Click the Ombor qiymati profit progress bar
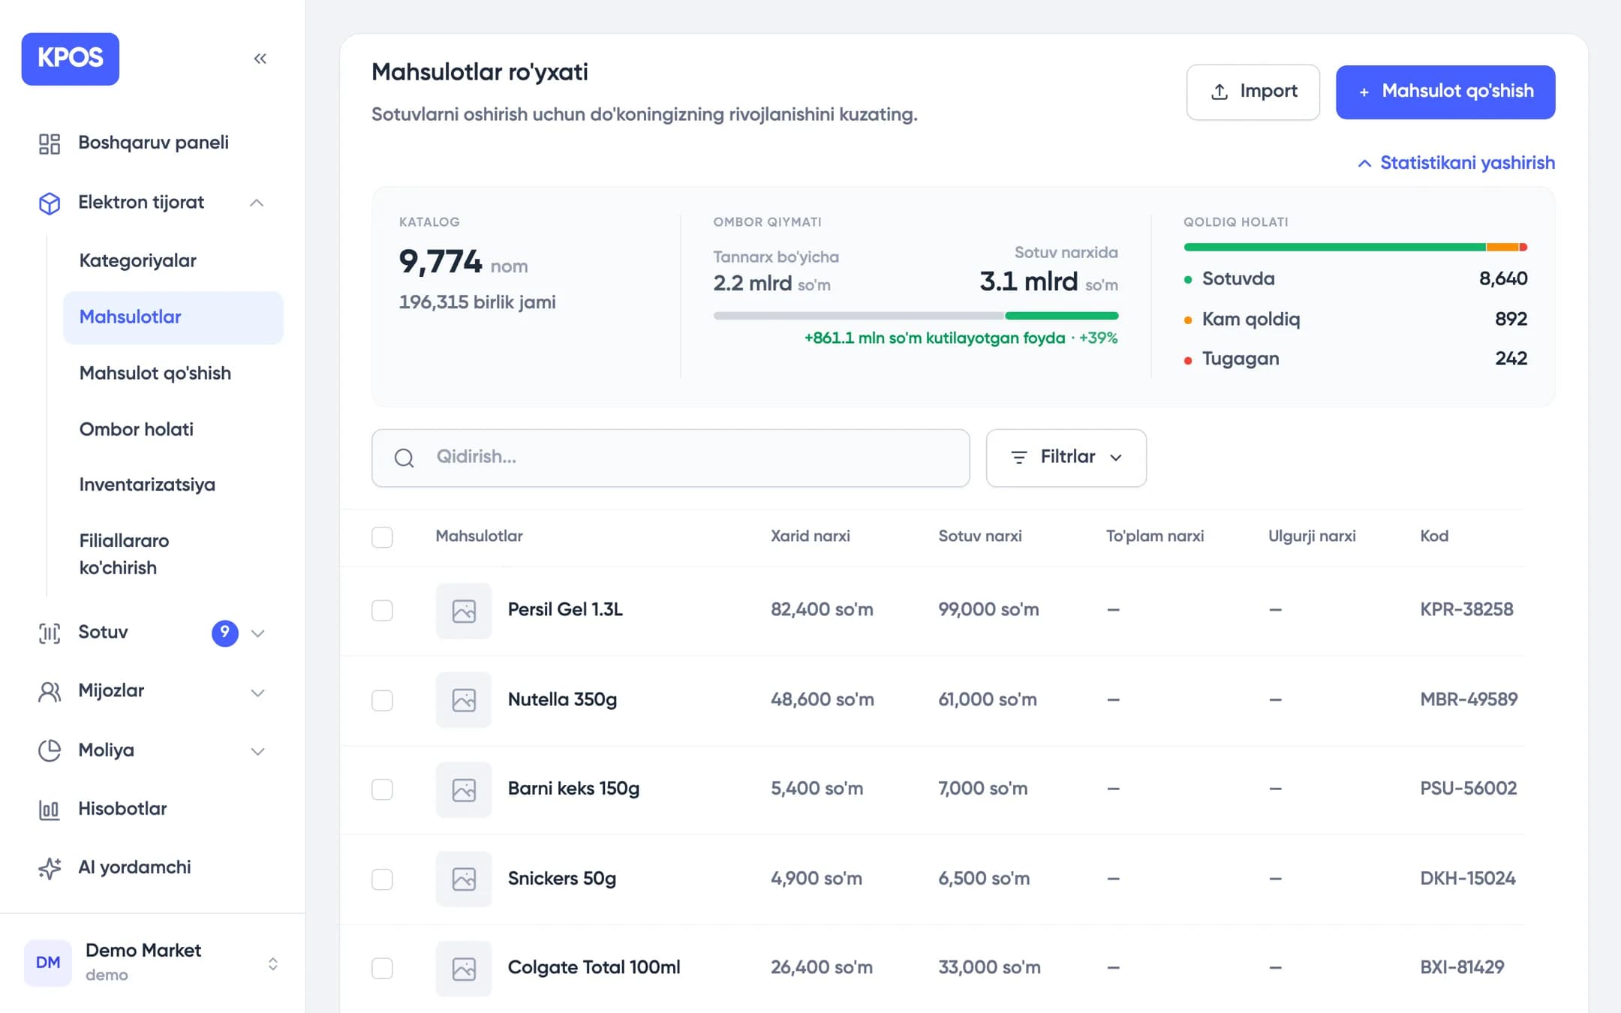 [916, 316]
